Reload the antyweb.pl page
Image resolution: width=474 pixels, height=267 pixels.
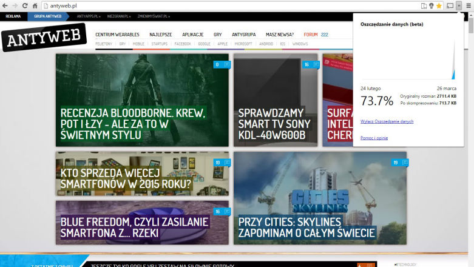point(25,5)
